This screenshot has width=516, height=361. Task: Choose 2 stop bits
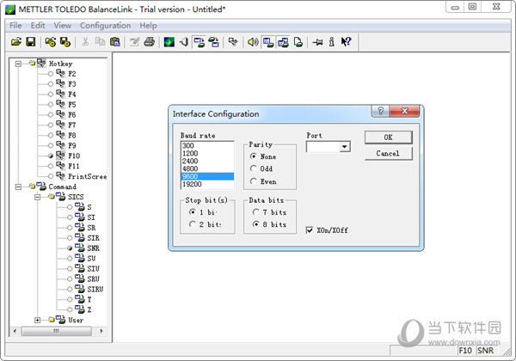[206, 224]
